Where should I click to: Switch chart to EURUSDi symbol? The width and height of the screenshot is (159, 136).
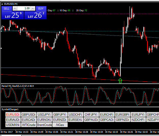point(13,114)
